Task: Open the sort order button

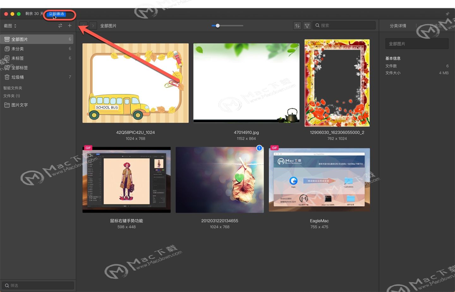Action: [297, 26]
